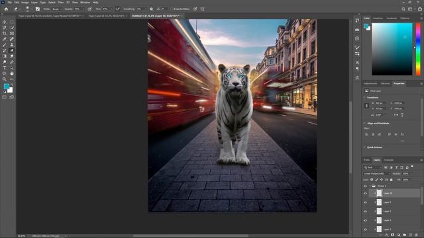The height and width of the screenshot is (238, 424).
Task: Switch to the Channels tab
Action: point(389,160)
